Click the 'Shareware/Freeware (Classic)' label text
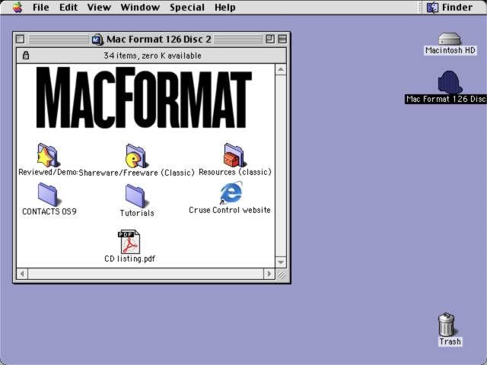 136,173
